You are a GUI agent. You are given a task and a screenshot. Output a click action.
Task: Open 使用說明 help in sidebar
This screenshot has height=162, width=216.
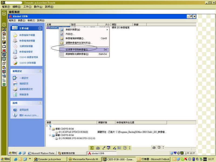coord(24,110)
